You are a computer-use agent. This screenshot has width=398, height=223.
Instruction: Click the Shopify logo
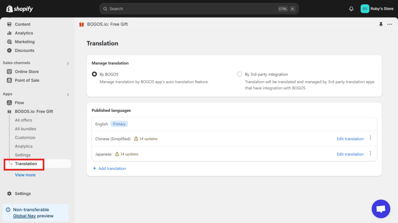19,9
